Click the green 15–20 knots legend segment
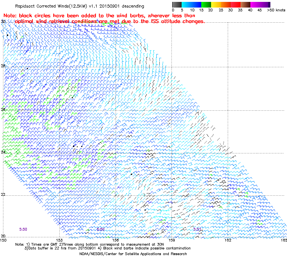Screen dimensions: 287x260 point(206,5)
